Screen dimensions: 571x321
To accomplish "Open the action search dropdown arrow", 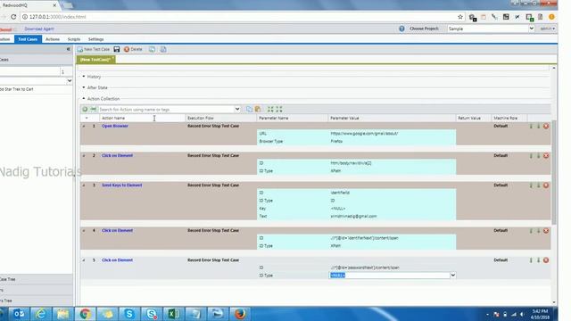I will pyautogui.click(x=237, y=109).
